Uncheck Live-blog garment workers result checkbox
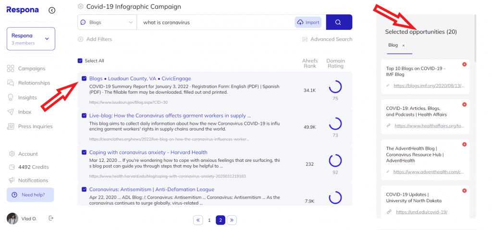492x230 pixels. click(84, 115)
